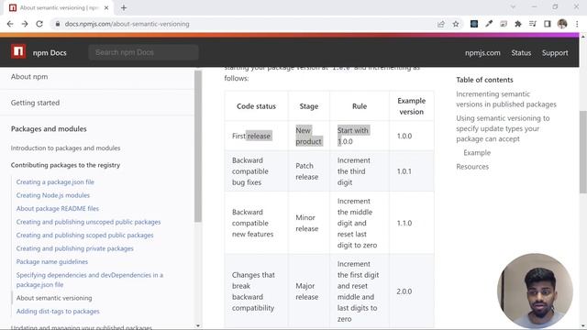Open Introduction to packages and modules

point(65,148)
